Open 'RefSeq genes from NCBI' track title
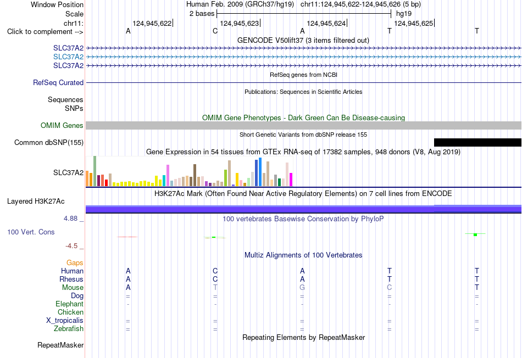Viewport: 522px width, 358px height. (x=303, y=75)
